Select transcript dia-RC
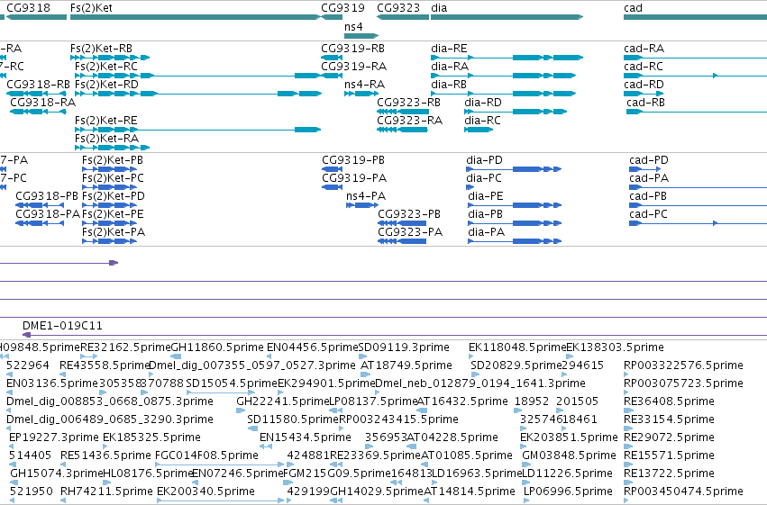This screenshot has width=767, height=505. pyautogui.click(x=482, y=121)
